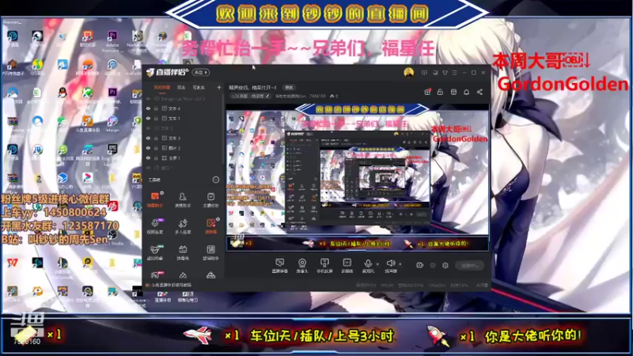This screenshot has height=356, width=633.
Task: Open the 弹幕助手 orange tool in toolbox
Action: point(154,200)
